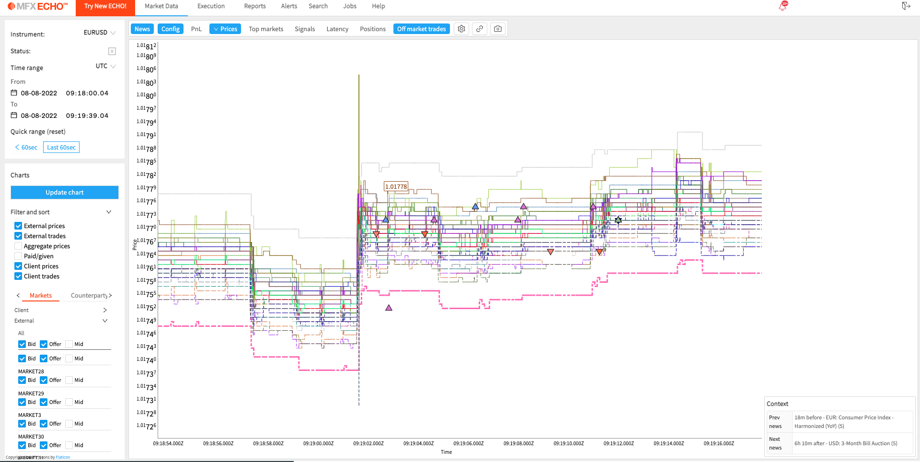Open the To date calendar icon
The width and height of the screenshot is (920, 462).
coord(14,115)
